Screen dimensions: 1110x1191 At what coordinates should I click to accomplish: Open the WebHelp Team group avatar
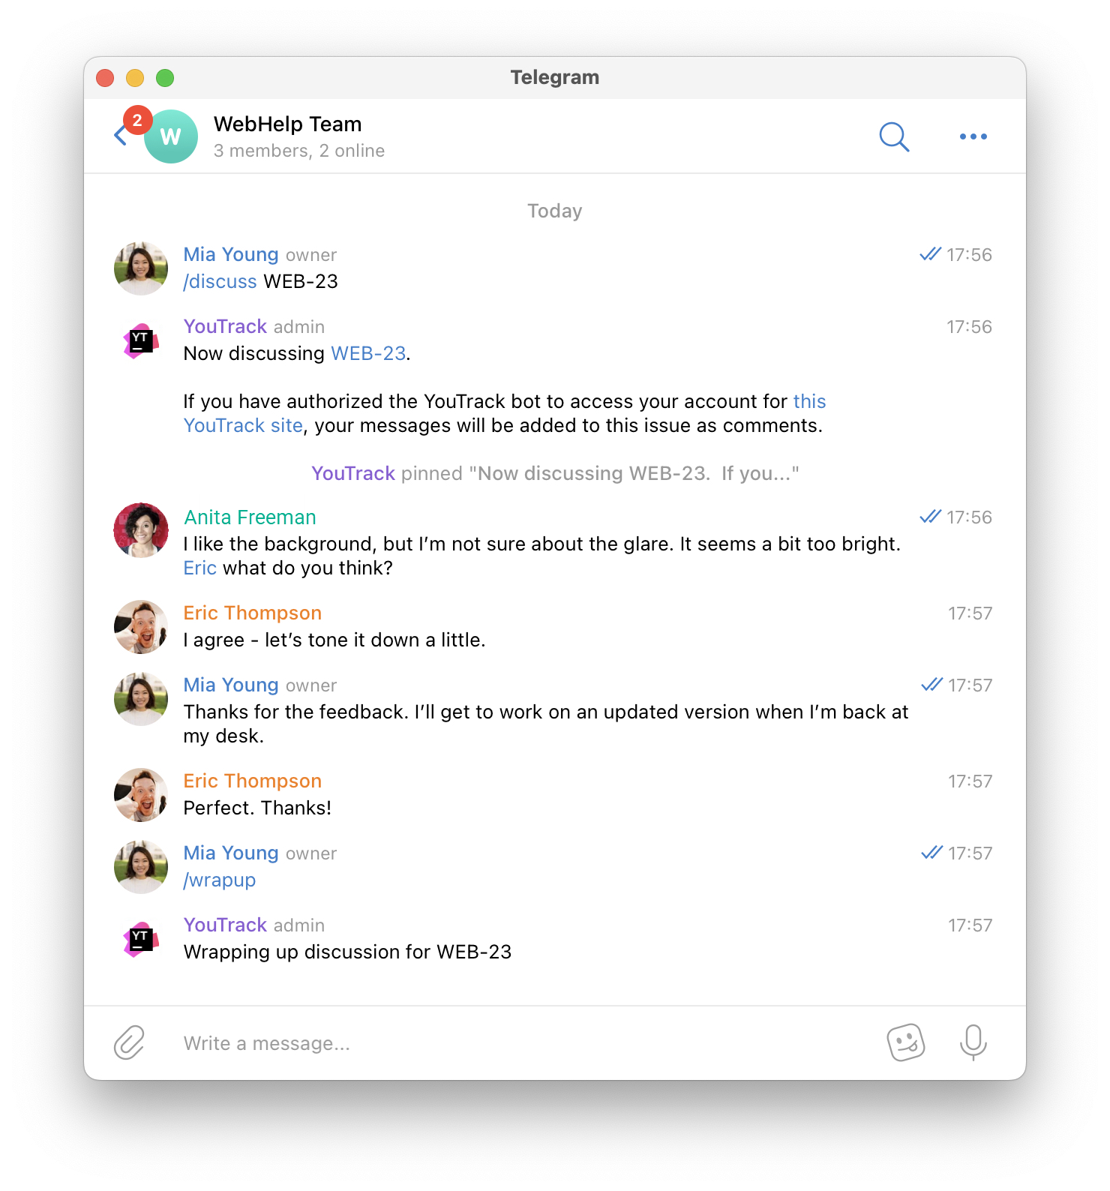pyautogui.click(x=171, y=136)
